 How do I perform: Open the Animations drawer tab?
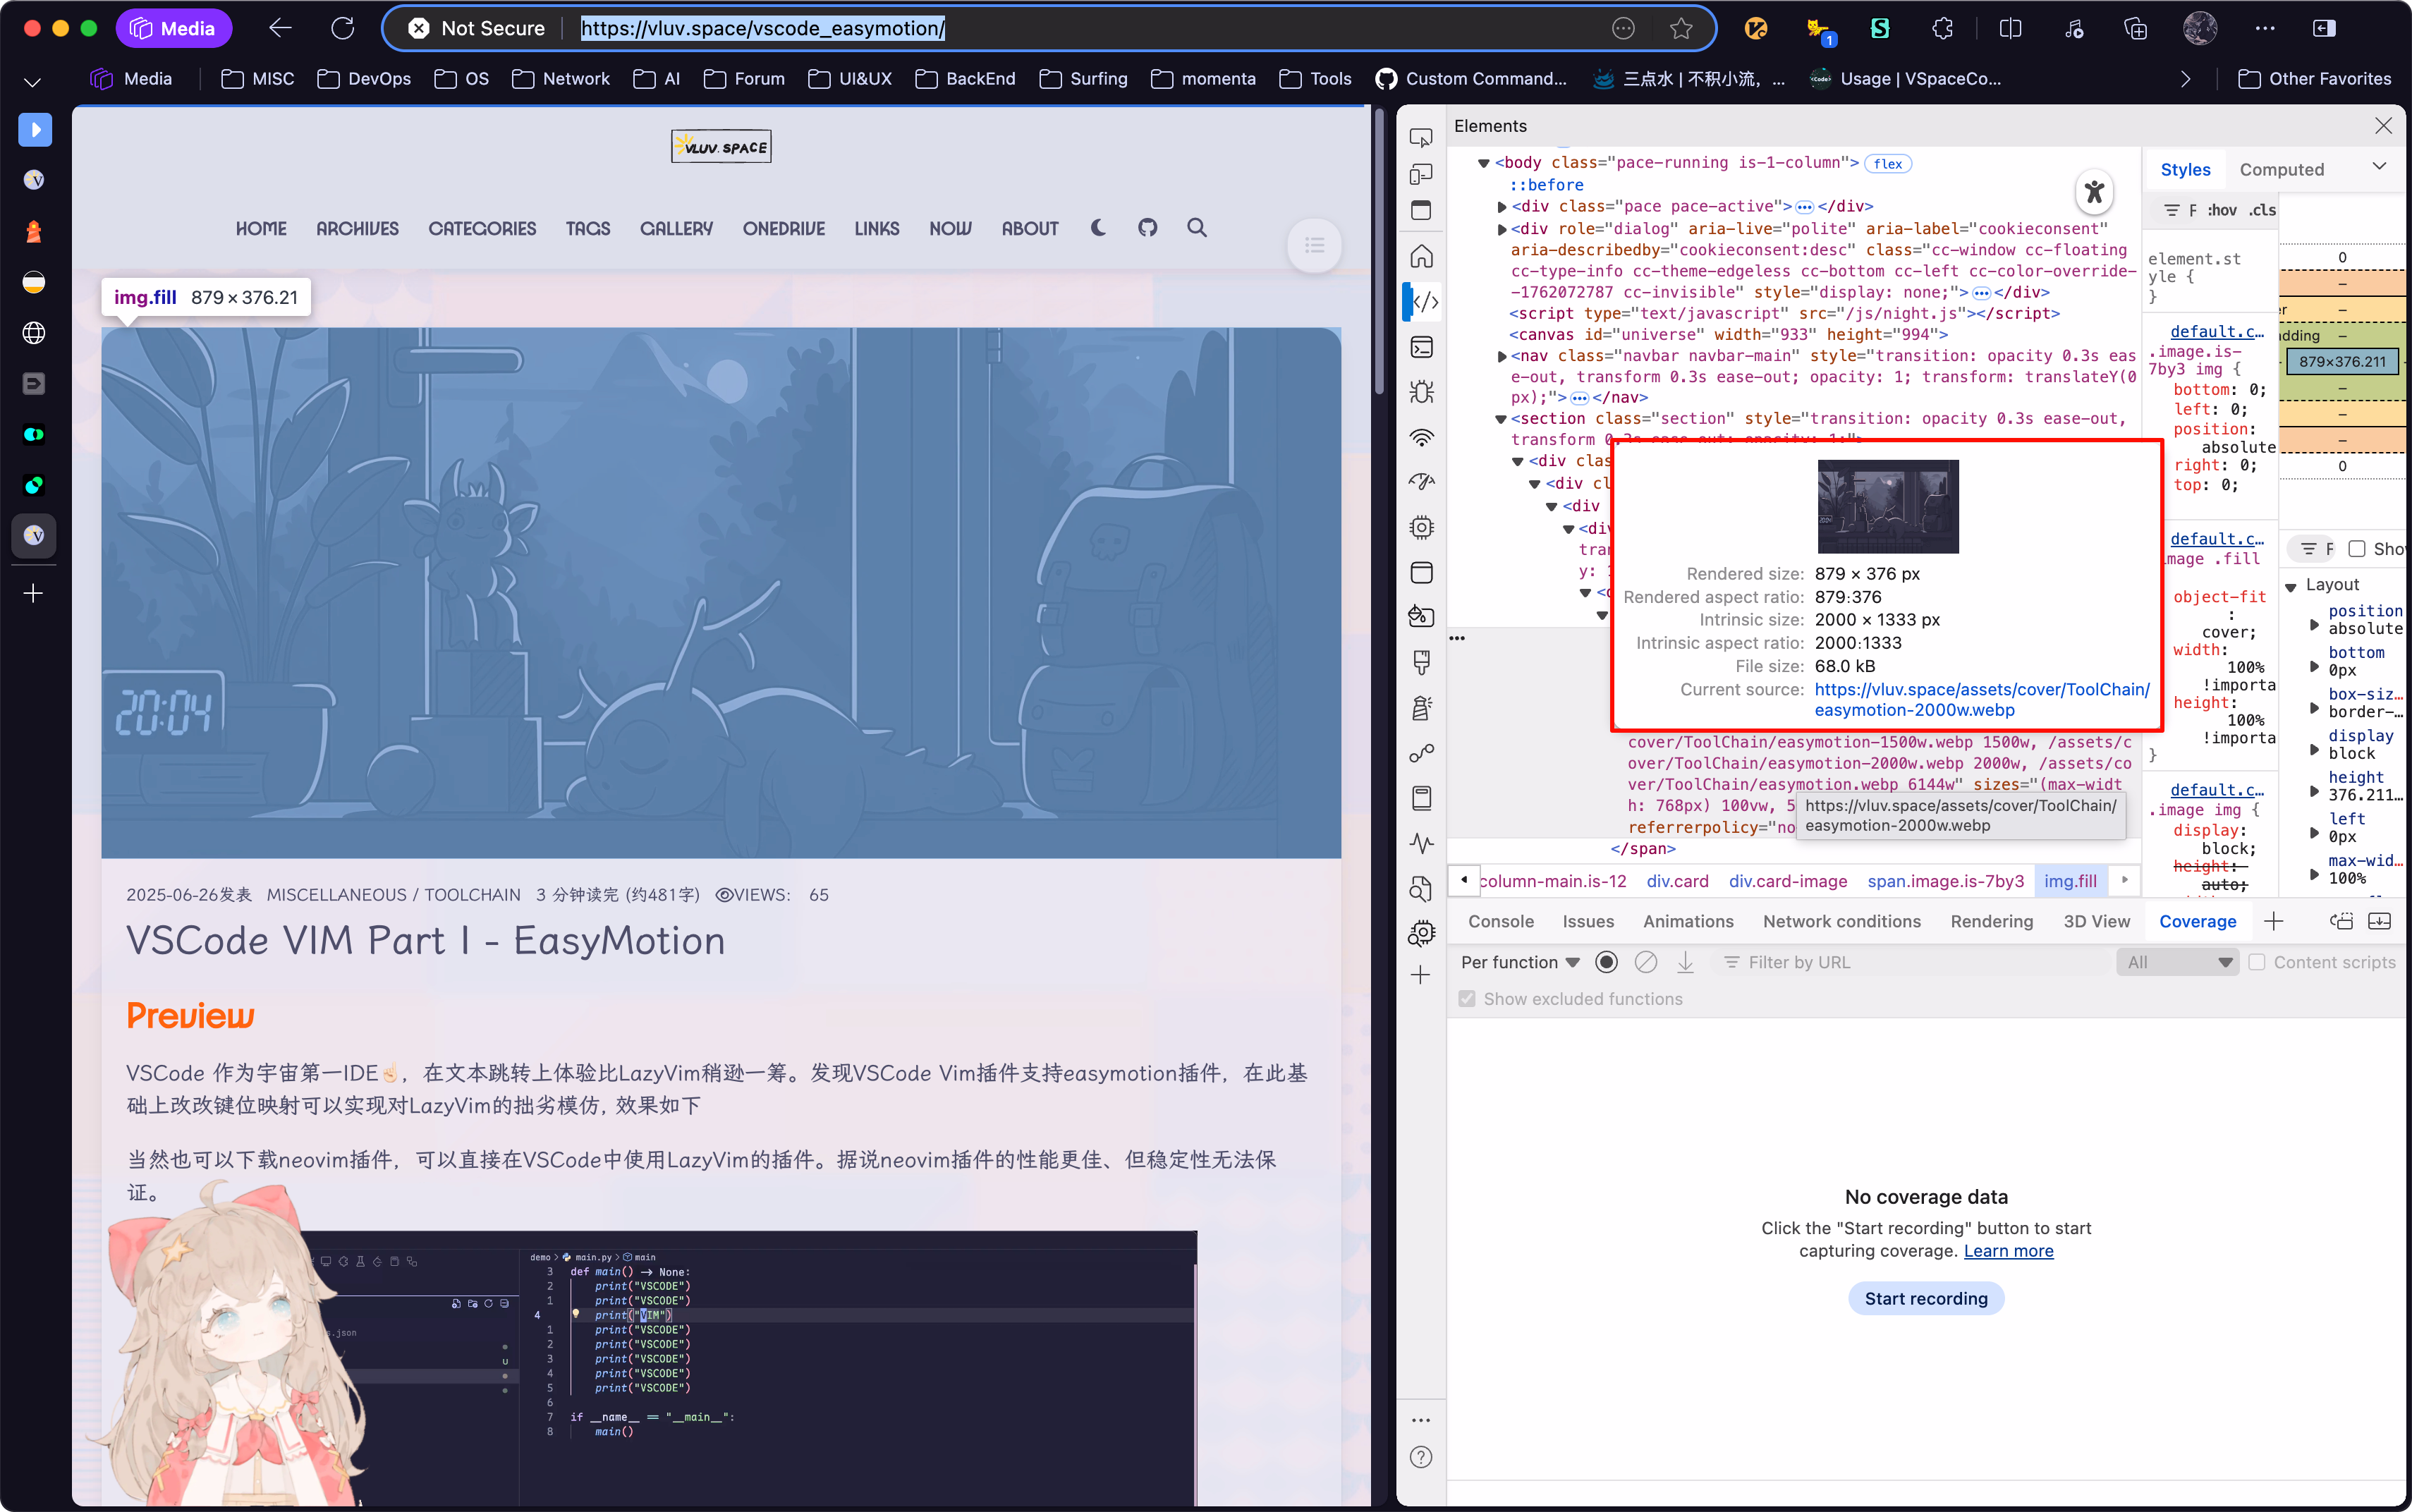pos(1688,921)
